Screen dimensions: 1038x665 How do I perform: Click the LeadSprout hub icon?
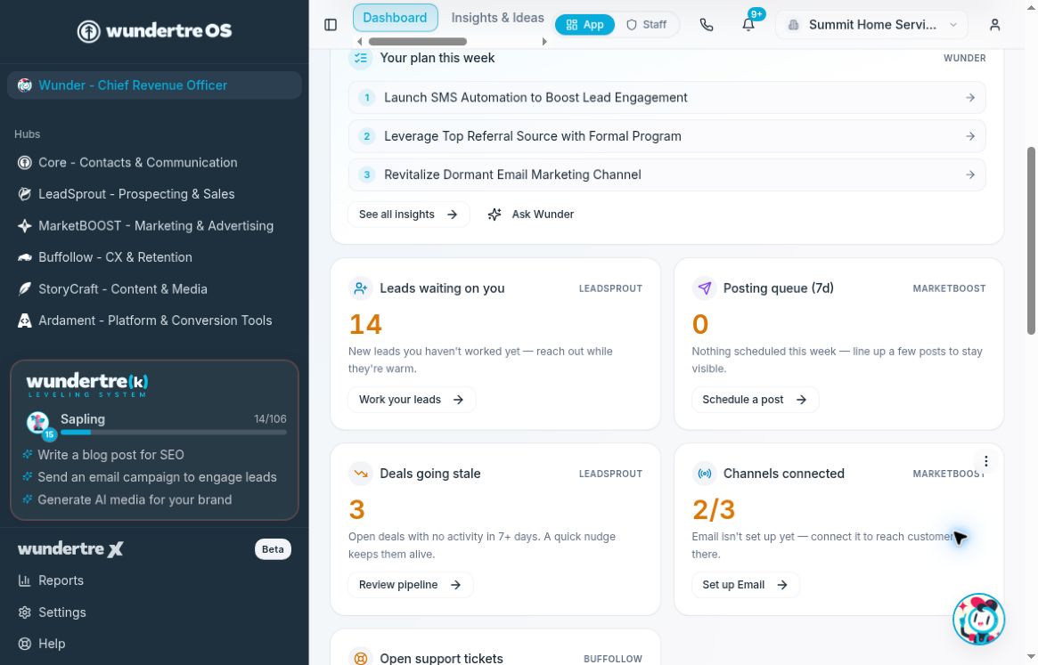(24, 194)
